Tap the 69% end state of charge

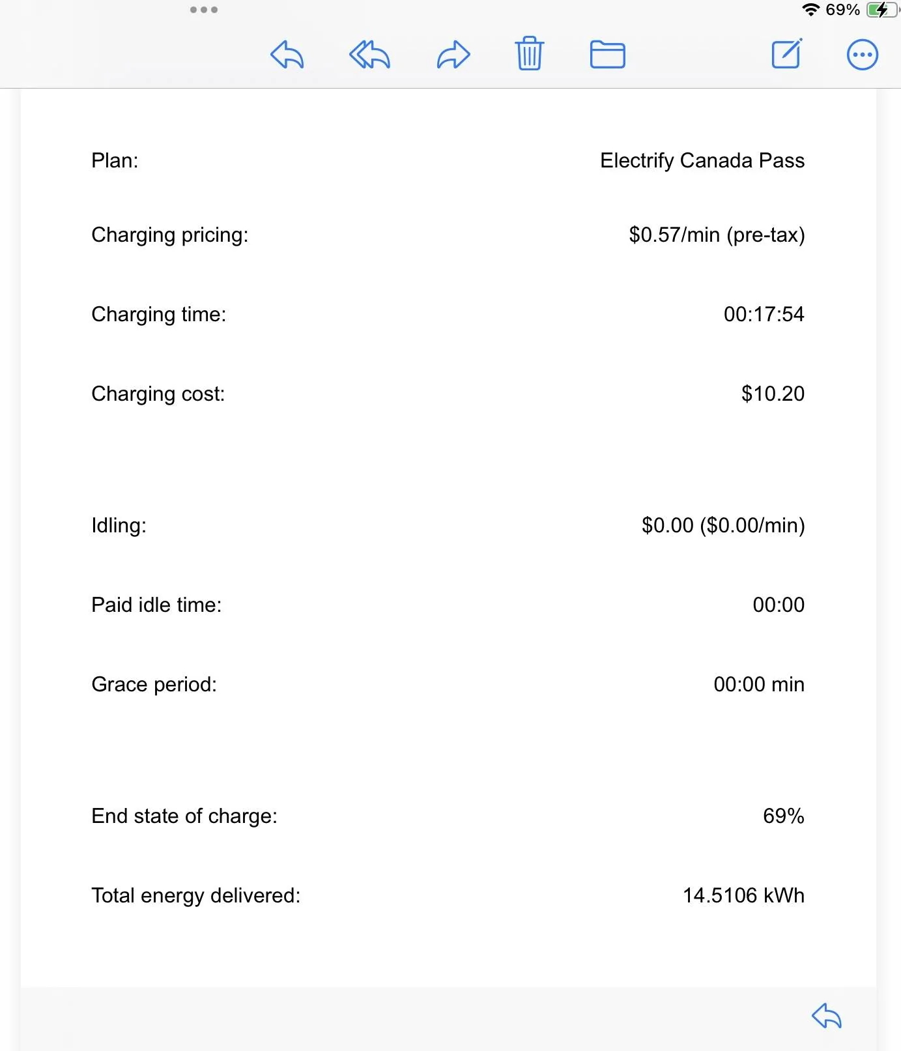click(x=784, y=816)
